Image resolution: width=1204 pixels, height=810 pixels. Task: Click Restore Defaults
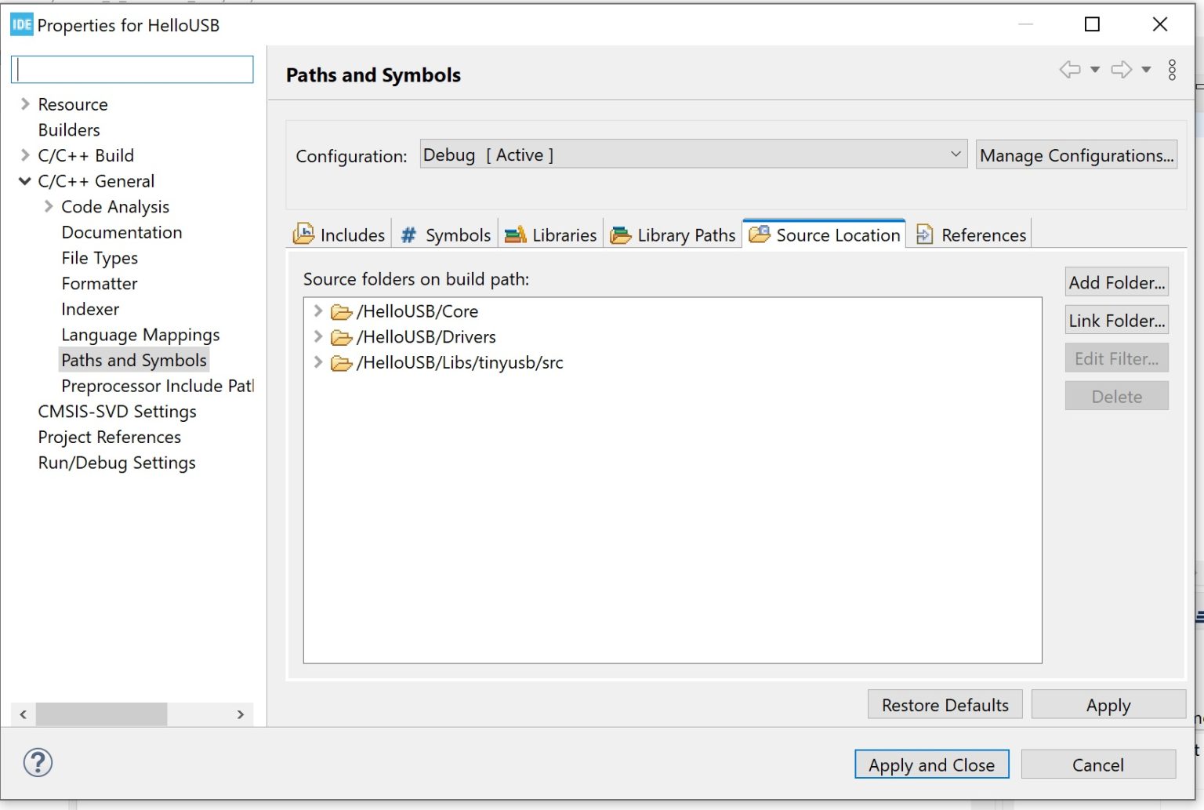point(944,704)
